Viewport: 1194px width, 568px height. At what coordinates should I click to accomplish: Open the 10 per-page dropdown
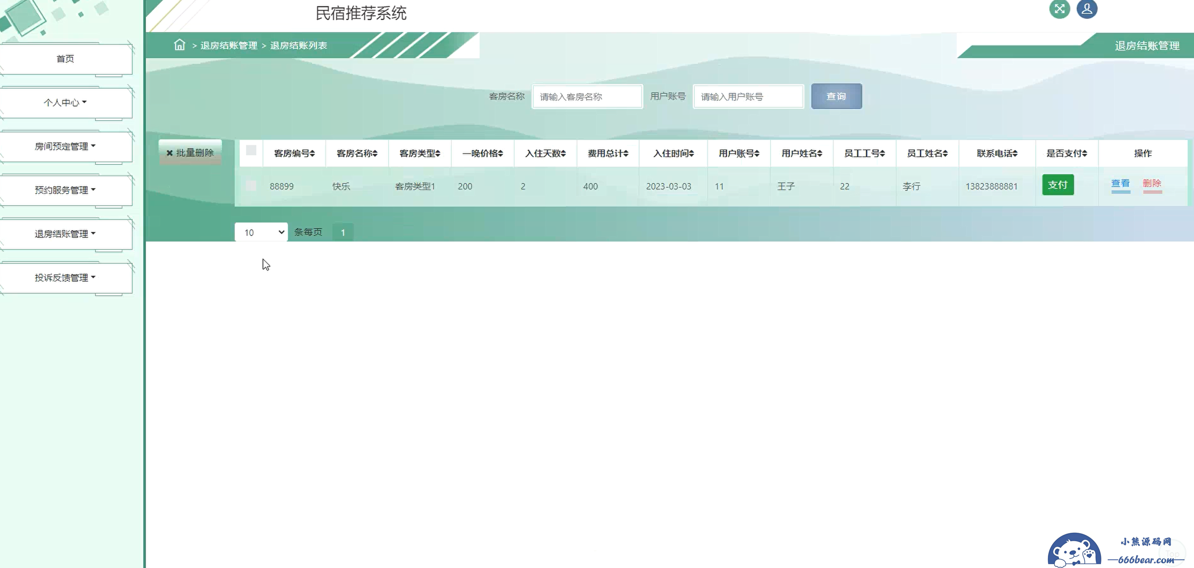pos(261,232)
